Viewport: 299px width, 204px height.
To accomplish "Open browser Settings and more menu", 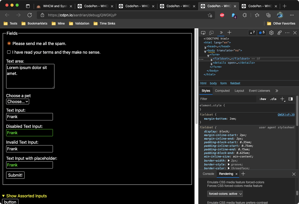I will tap(292, 15).
